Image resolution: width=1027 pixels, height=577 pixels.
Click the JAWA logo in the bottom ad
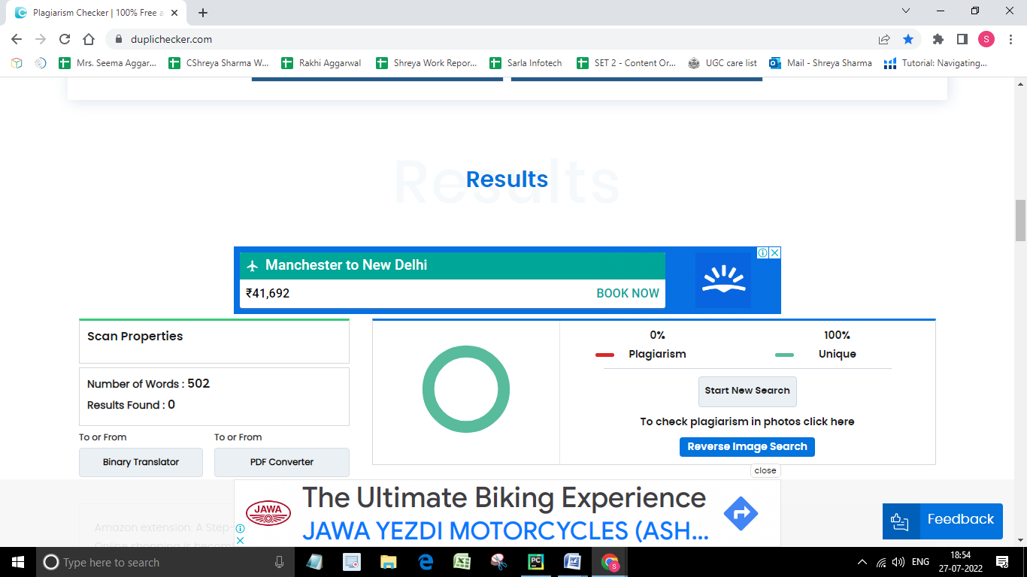[268, 513]
